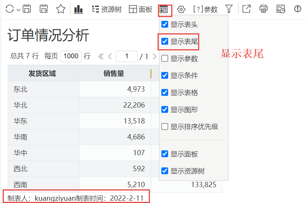Click the exclamation info icon
The height and width of the screenshot is (203, 306).
[298, 9]
